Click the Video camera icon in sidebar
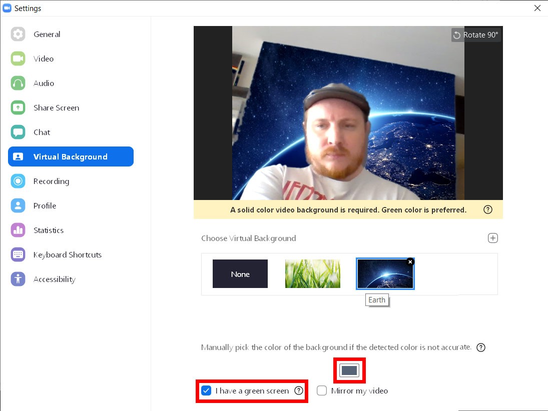Image resolution: width=548 pixels, height=411 pixels. pyautogui.click(x=18, y=58)
